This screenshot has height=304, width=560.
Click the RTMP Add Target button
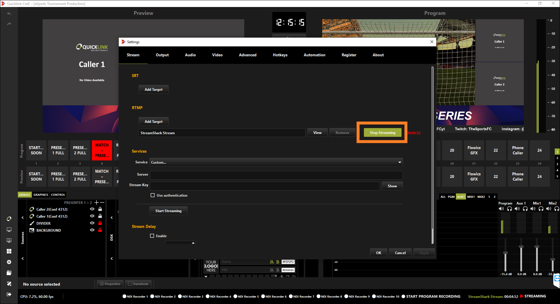153,121
